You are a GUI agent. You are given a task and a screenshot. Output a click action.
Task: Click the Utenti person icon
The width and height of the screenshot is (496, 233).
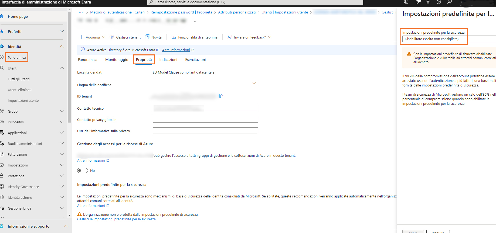tap(2, 68)
